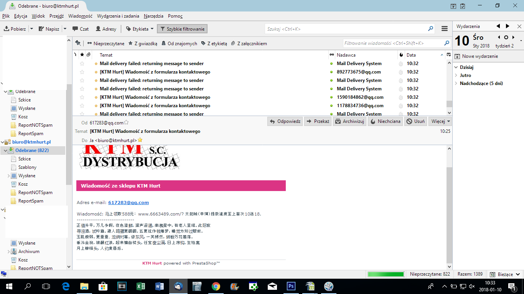
Task: Star the message from 1590184862@qq.com
Action: point(82,97)
